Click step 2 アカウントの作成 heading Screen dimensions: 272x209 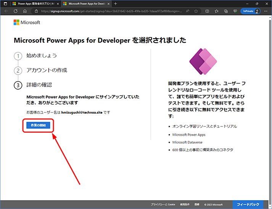point(47,70)
